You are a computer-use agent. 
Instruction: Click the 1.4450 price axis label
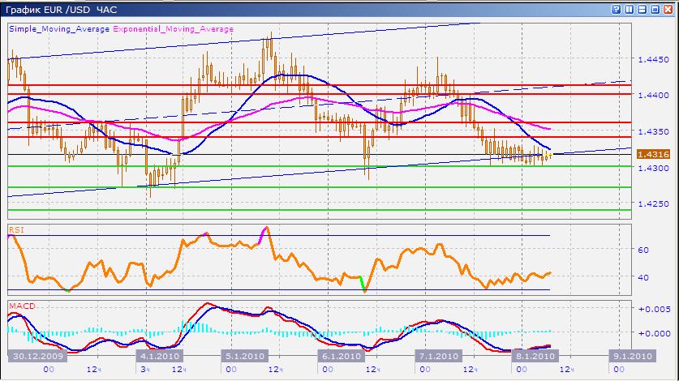tap(653, 59)
